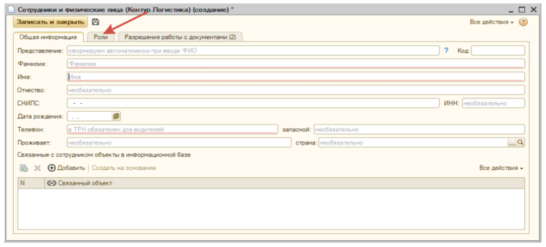Close the Сотрудники и физические лица window
Viewport: 546px width, 247px height.
(x=533, y=10)
